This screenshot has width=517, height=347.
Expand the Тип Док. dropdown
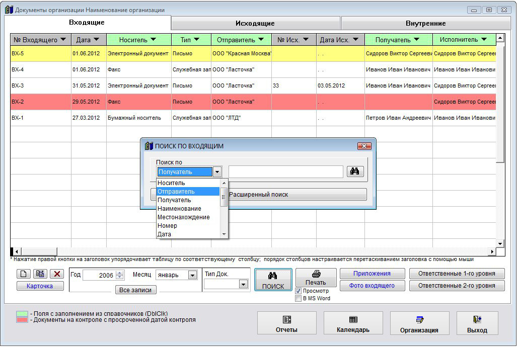point(243,284)
